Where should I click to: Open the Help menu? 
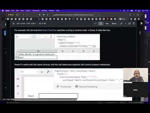tap(57, 11)
